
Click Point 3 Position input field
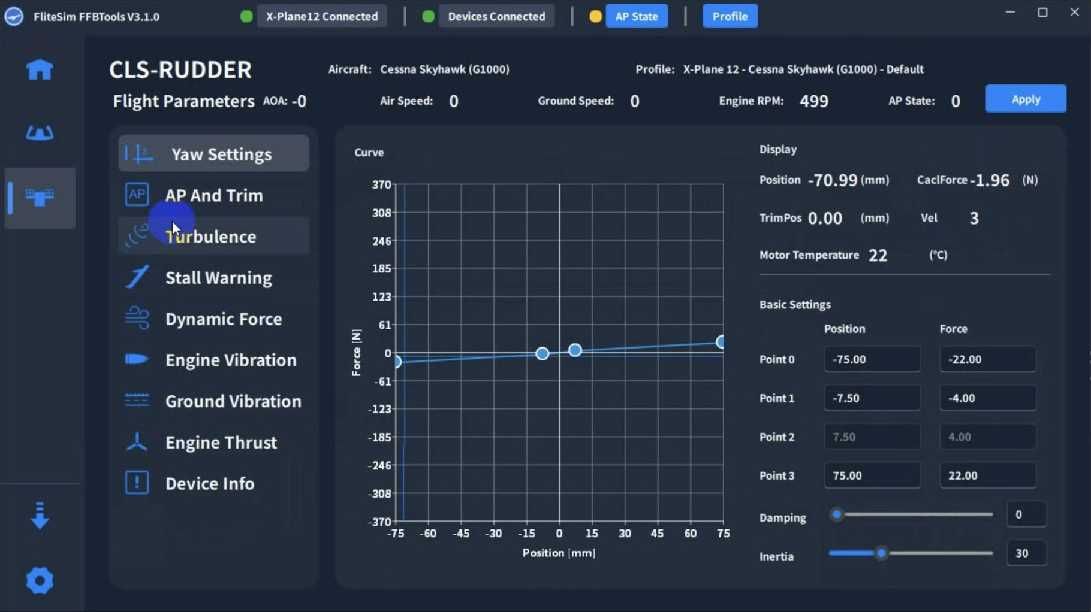coord(872,475)
